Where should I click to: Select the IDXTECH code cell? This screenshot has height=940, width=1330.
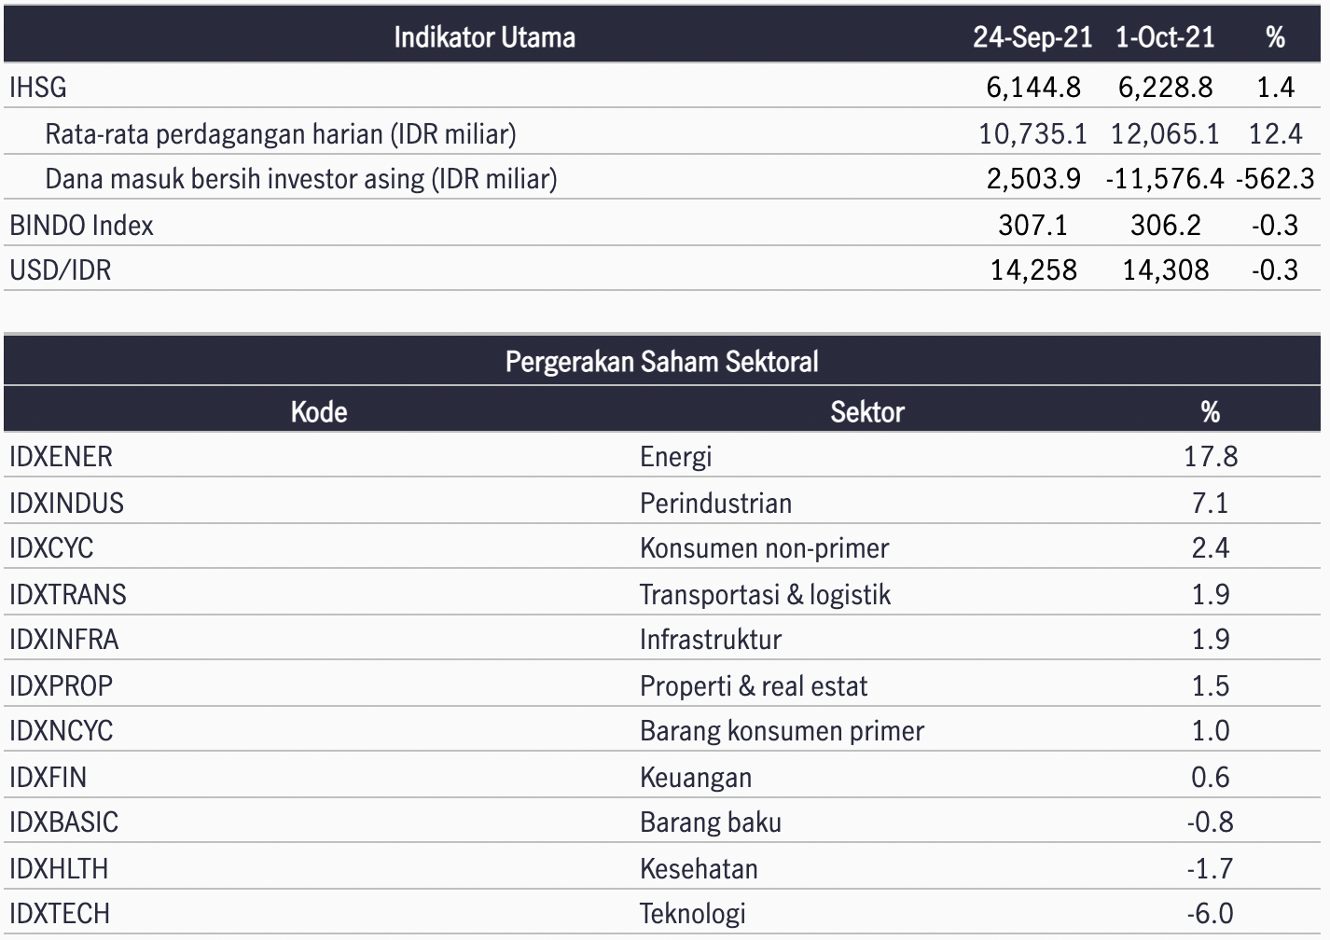pyautogui.click(x=60, y=914)
